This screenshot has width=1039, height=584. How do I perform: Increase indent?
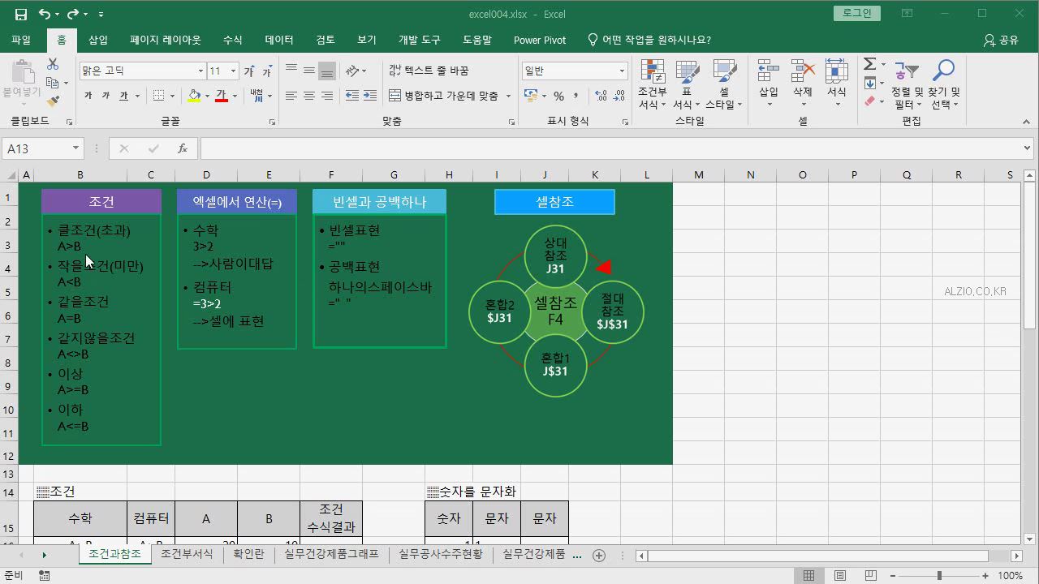[x=371, y=96]
